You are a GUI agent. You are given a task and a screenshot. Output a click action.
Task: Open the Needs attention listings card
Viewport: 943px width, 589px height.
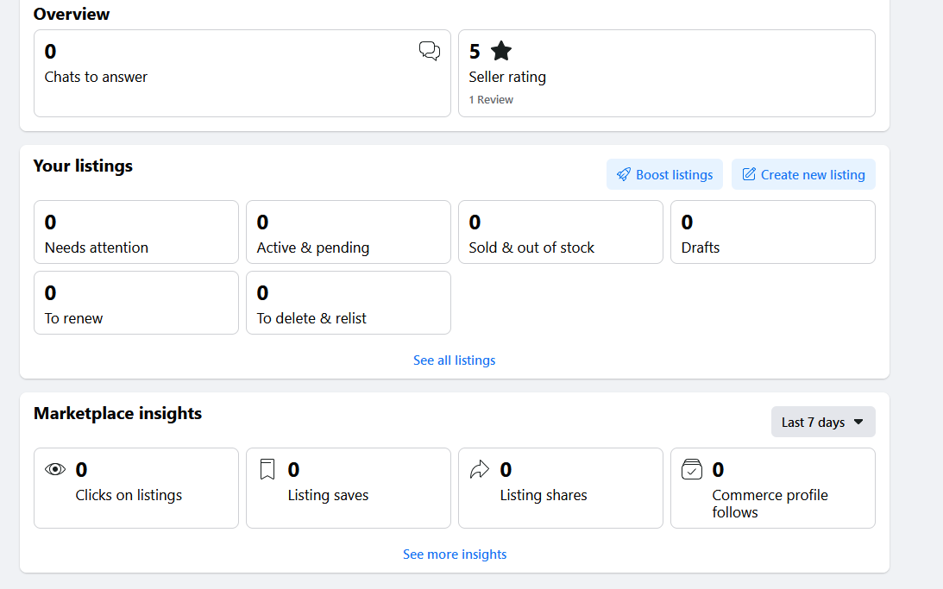click(135, 232)
